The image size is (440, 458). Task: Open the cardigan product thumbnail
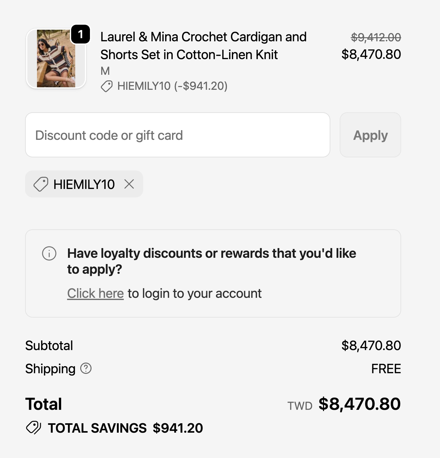(56, 59)
